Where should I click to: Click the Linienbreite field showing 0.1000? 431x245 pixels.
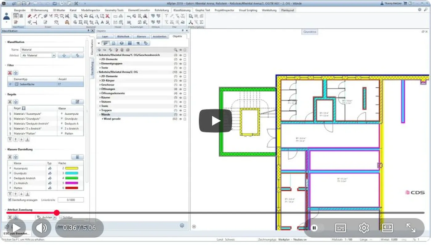coord(70,200)
